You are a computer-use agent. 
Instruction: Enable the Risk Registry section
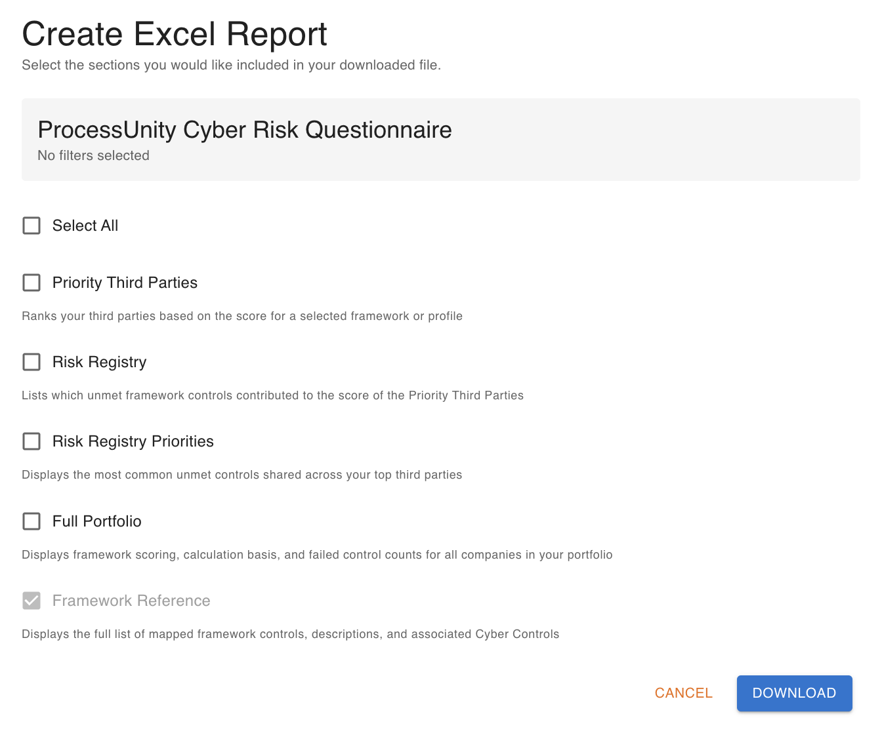pyautogui.click(x=31, y=362)
